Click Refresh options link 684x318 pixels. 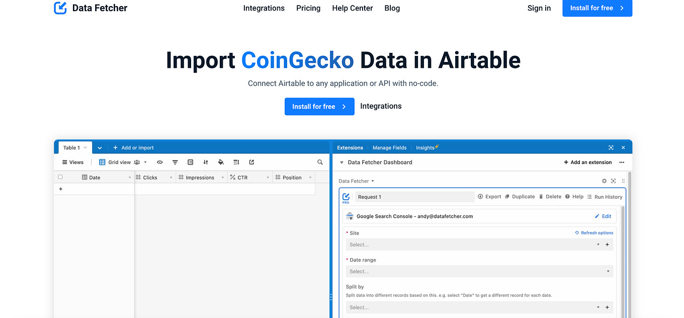pyautogui.click(x=594, y=233)
